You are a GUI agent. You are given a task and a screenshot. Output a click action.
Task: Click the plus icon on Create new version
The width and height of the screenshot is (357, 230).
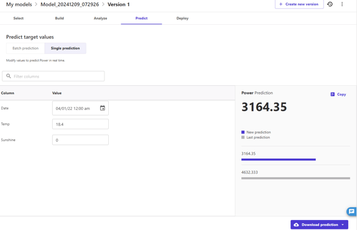click(280, 4)
